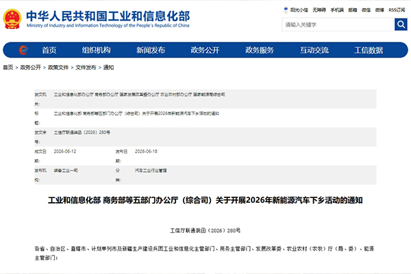Click the 成文日期 label in the table

point(40,156)
